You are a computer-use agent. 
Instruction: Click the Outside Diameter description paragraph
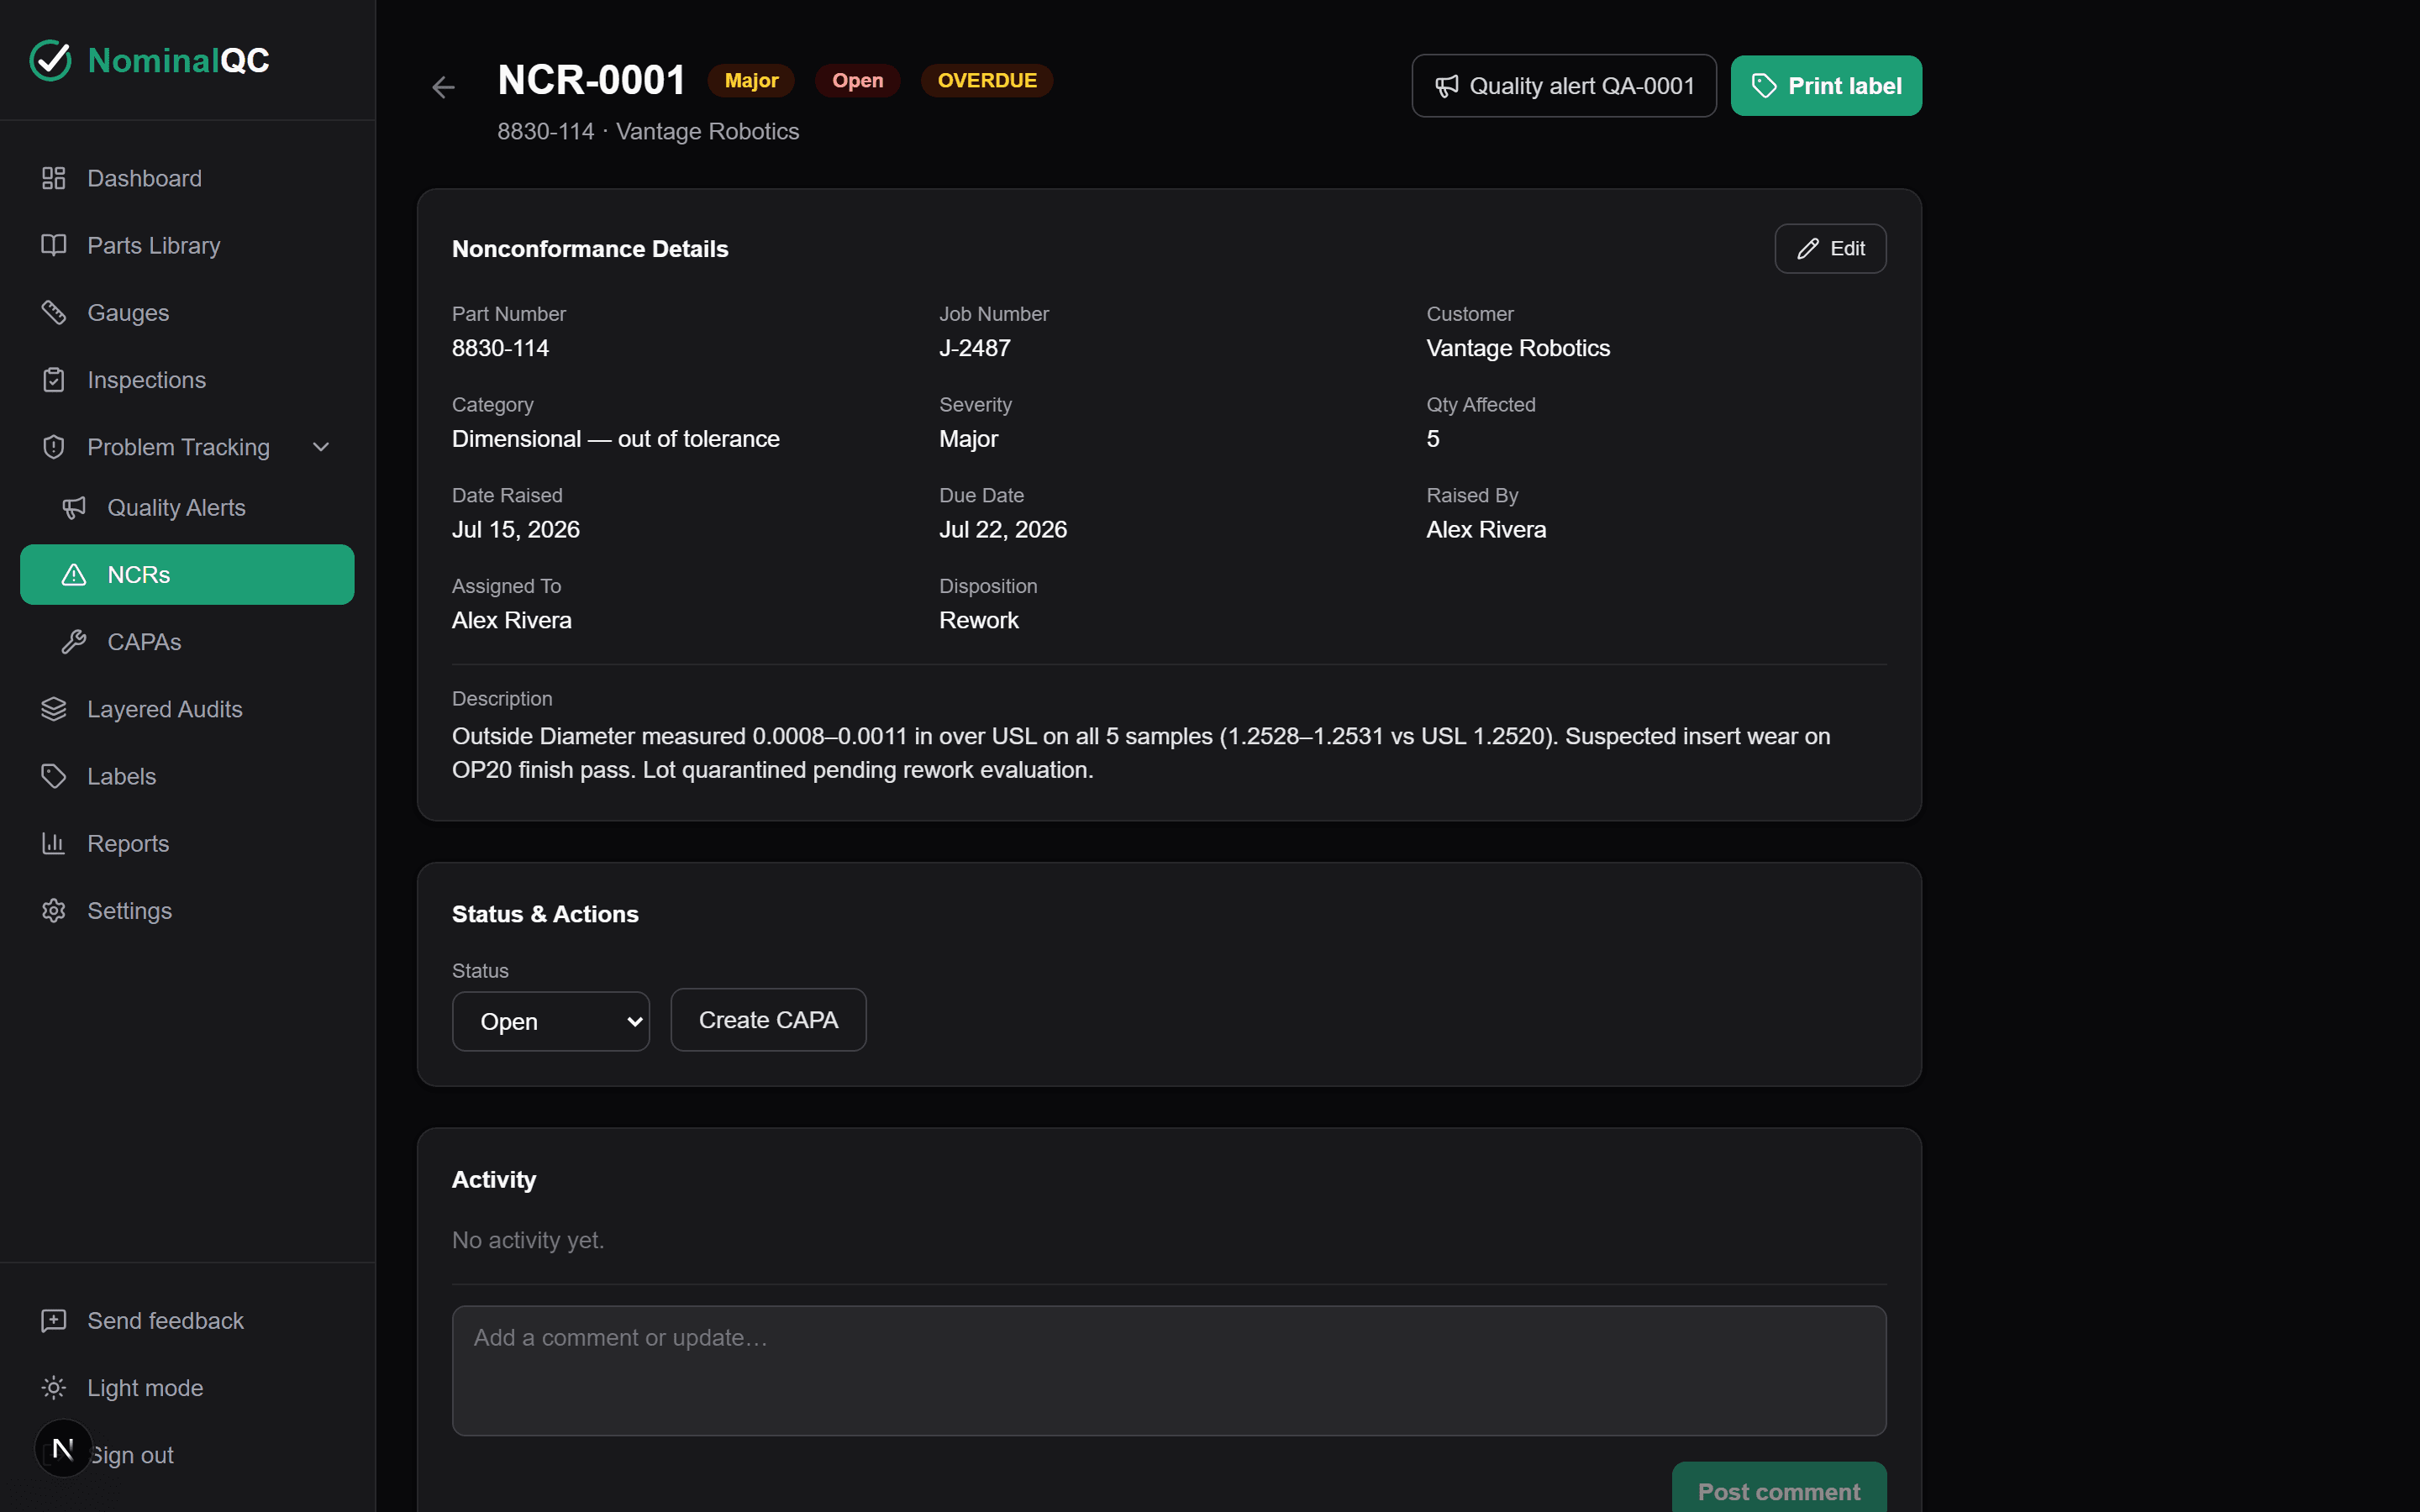pos(1141,753)
